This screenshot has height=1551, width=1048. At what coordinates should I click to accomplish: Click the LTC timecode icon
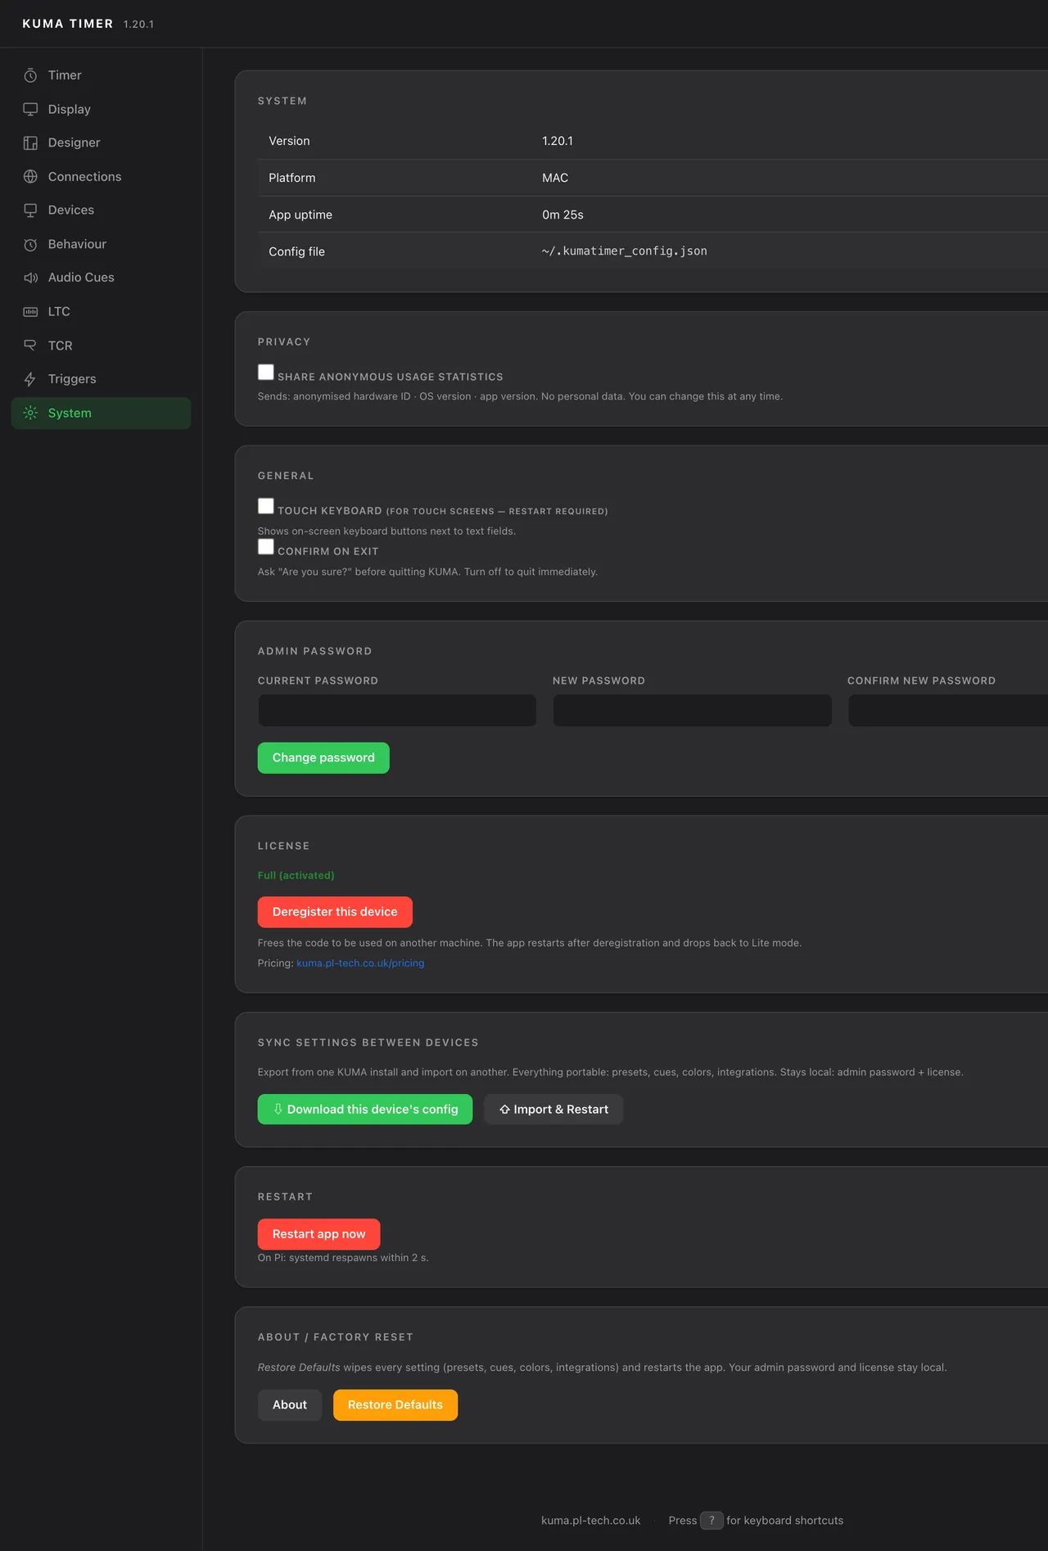(x=30, y=312)
